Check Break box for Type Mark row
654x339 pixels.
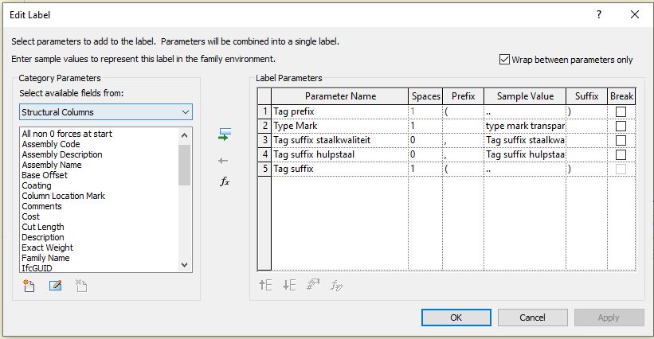621,127
